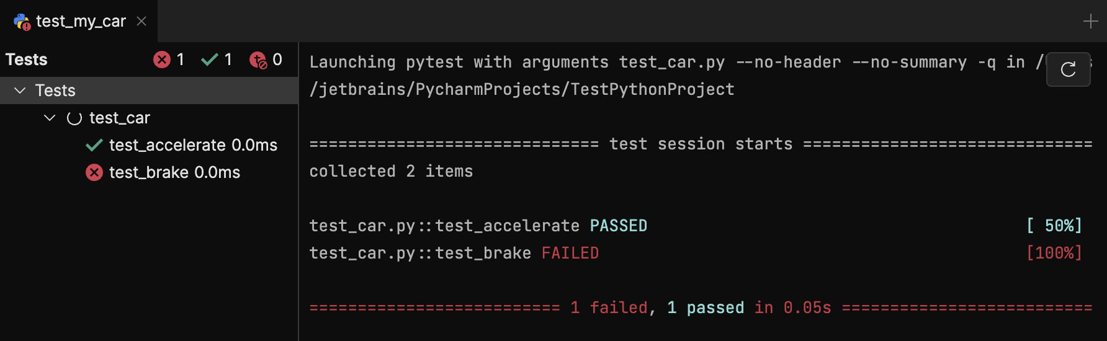
Task: Click the green checkmark beside test_accelerate
Action: click(x=94, y=145)
